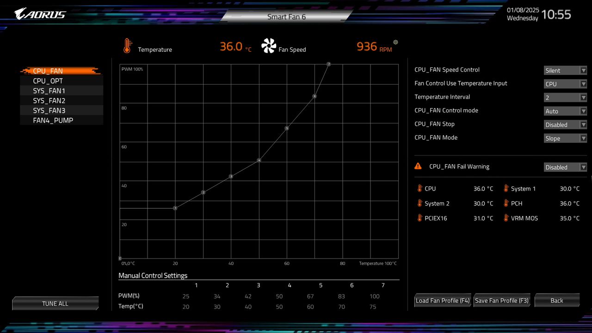This screenshot has height=333, width=592.
Task: Click the 936 RPM fan speed reading
Action: tap(374, 46)
